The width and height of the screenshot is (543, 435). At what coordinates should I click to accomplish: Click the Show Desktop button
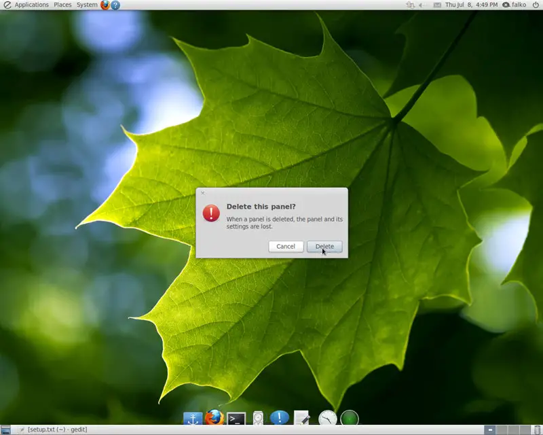tap(6, 430)
